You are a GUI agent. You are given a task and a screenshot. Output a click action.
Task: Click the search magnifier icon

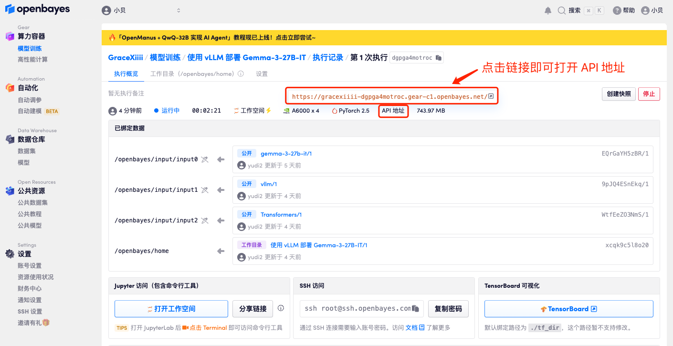[562, 10]
